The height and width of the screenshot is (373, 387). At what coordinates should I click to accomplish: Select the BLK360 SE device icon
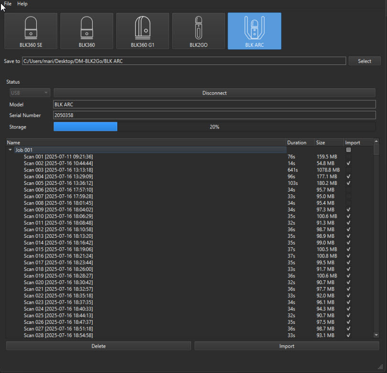point(31,31)
